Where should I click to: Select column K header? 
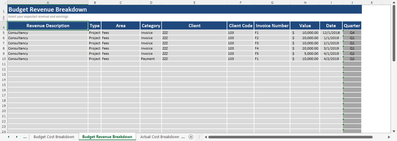[372, 2]
